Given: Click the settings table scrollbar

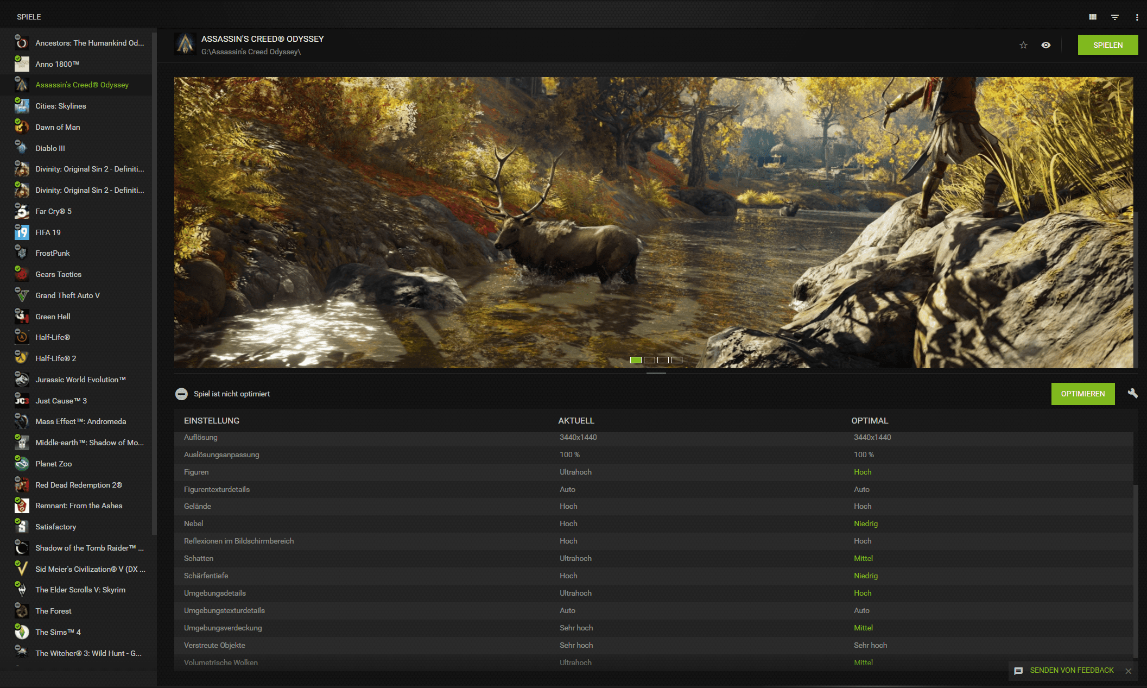Looking at the screenshot, I should point(1136,570).
